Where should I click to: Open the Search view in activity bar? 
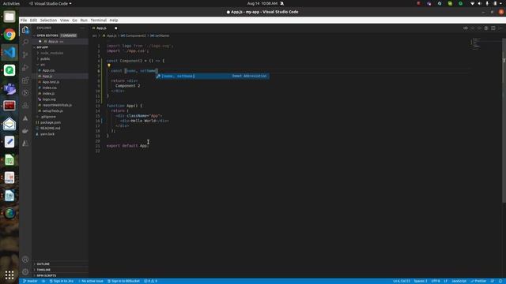[25, 42]
